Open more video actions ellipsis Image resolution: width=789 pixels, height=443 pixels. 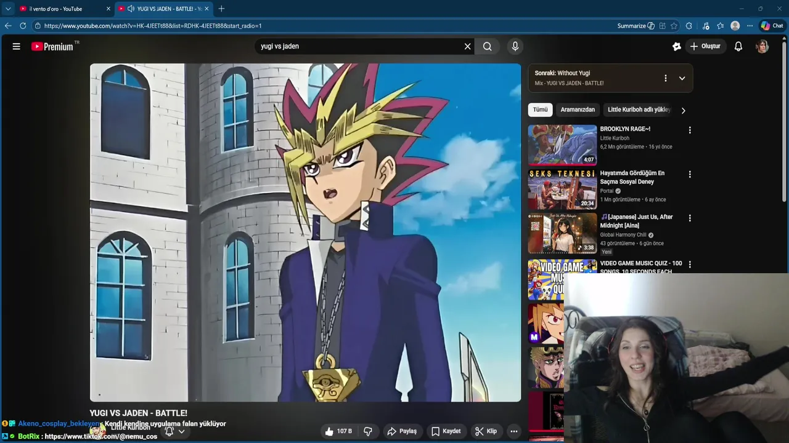click(514, 431)
